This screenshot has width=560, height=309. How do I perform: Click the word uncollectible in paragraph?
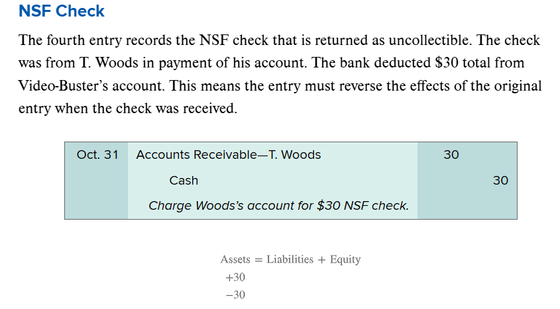click(x=430, y=40)
